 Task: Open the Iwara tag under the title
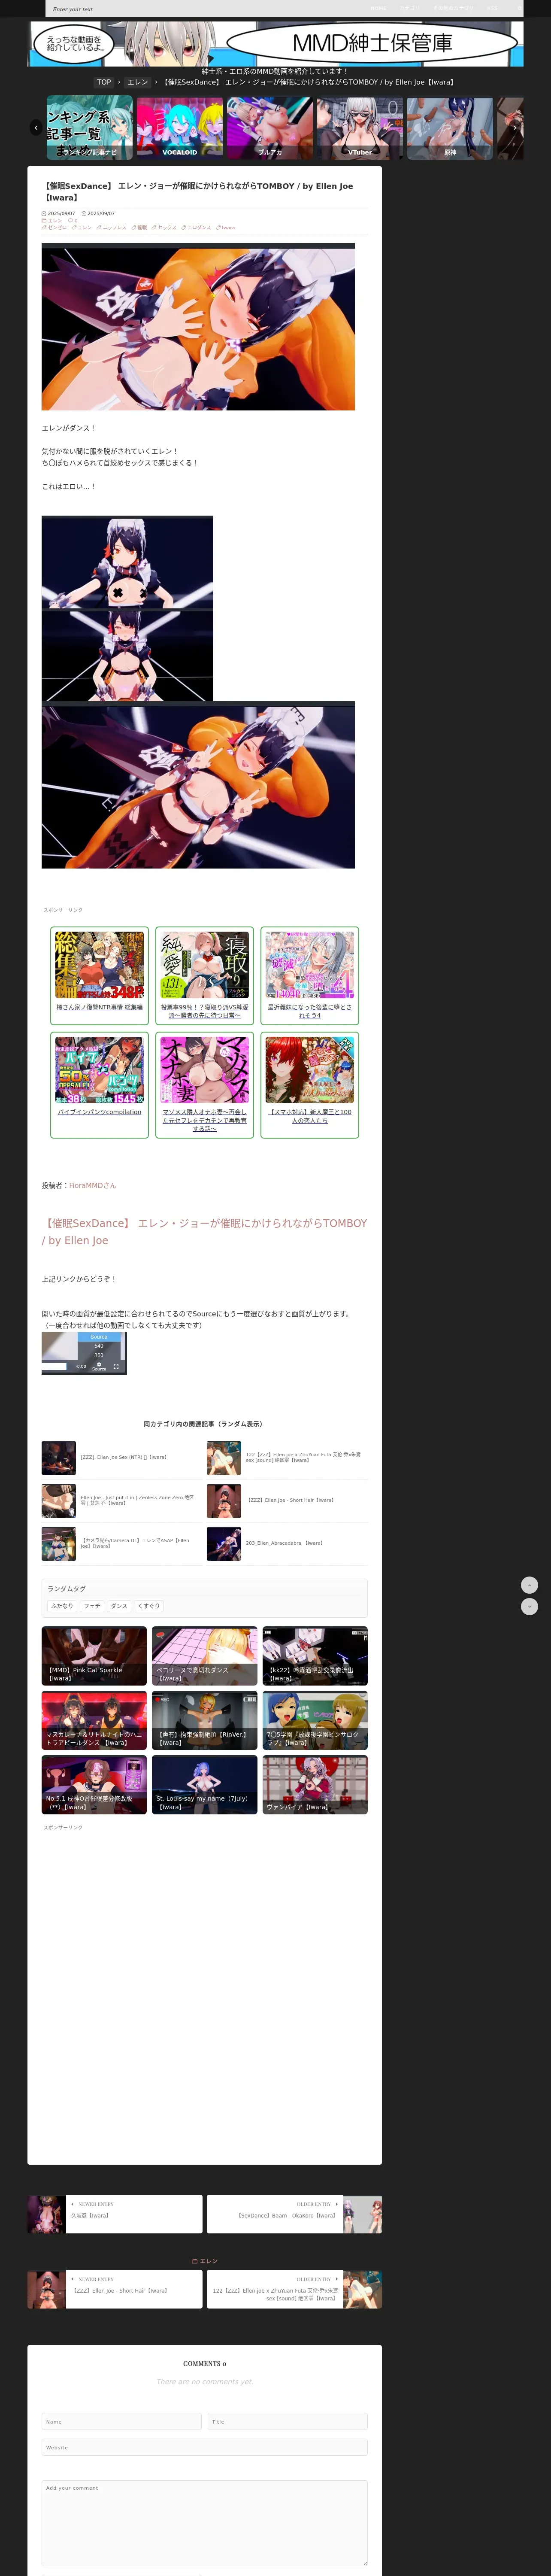click(226, 227)
